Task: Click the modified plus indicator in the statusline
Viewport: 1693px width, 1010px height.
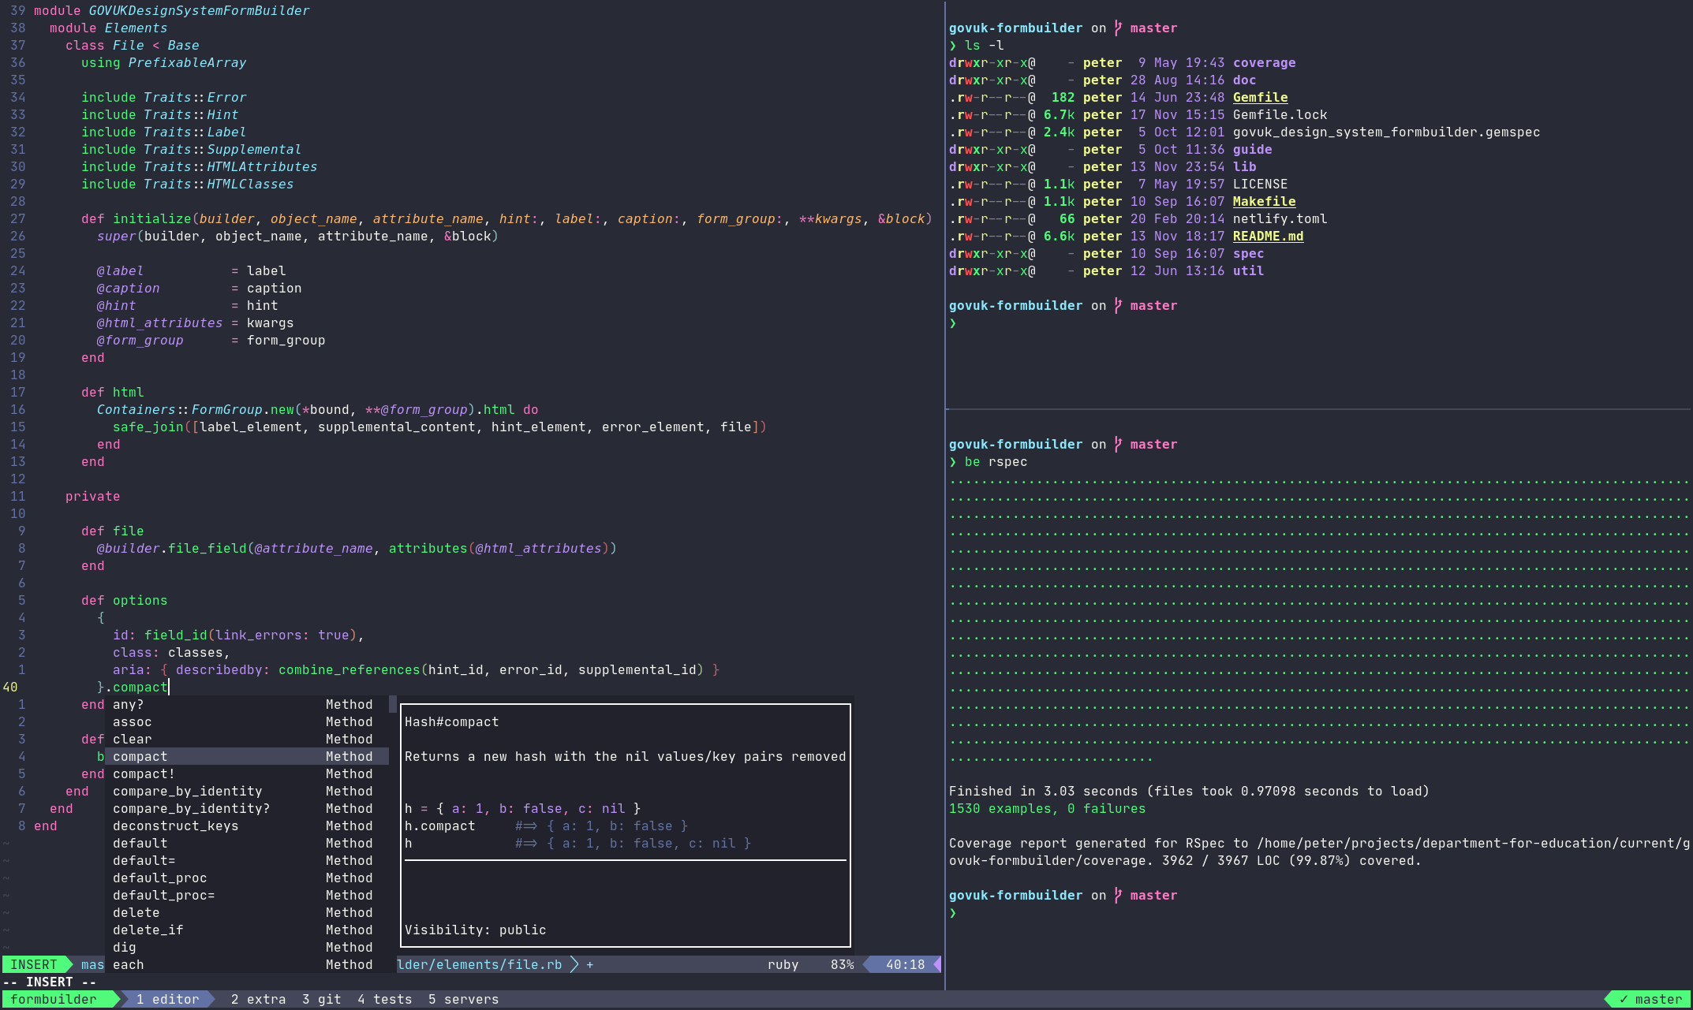Action: pos(589,964)
